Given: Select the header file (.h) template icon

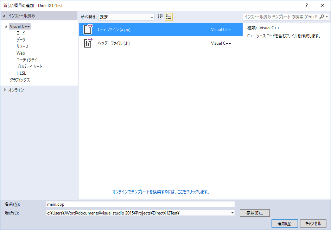Looking at the screenshot, I should [88, 43].
